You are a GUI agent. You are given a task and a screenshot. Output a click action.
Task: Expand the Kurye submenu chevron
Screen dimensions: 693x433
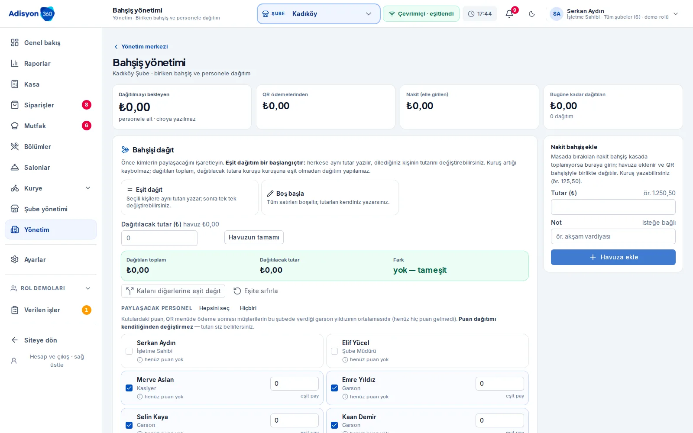(88, 188)
